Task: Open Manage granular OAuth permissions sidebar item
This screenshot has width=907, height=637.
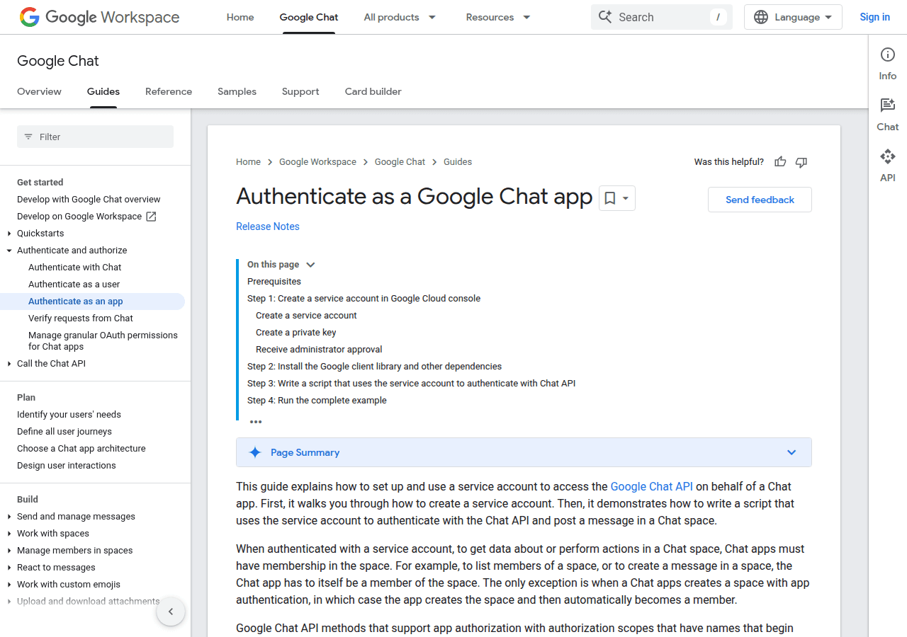Action: (x=103, y=341)
